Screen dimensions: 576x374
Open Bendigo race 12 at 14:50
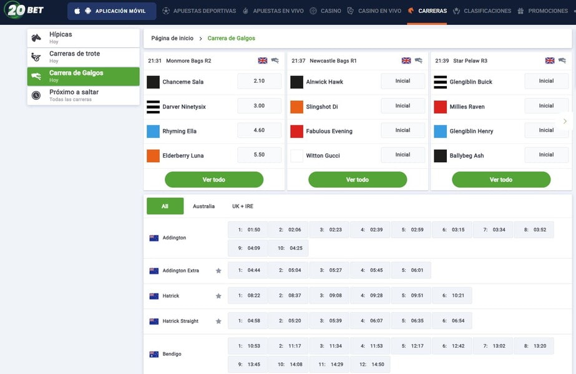tap(371, 365)
